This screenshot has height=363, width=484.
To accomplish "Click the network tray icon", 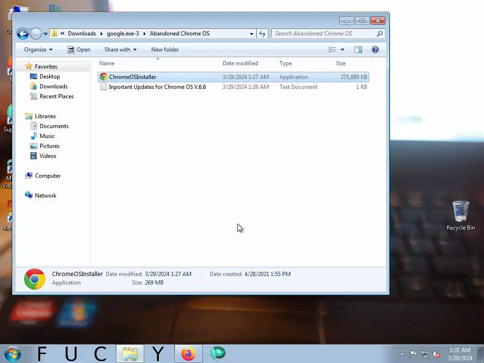I will (425, 354).
